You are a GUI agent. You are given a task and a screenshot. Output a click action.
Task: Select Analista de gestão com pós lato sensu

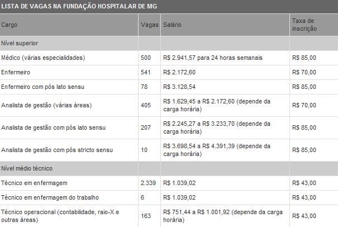point(53,127)
